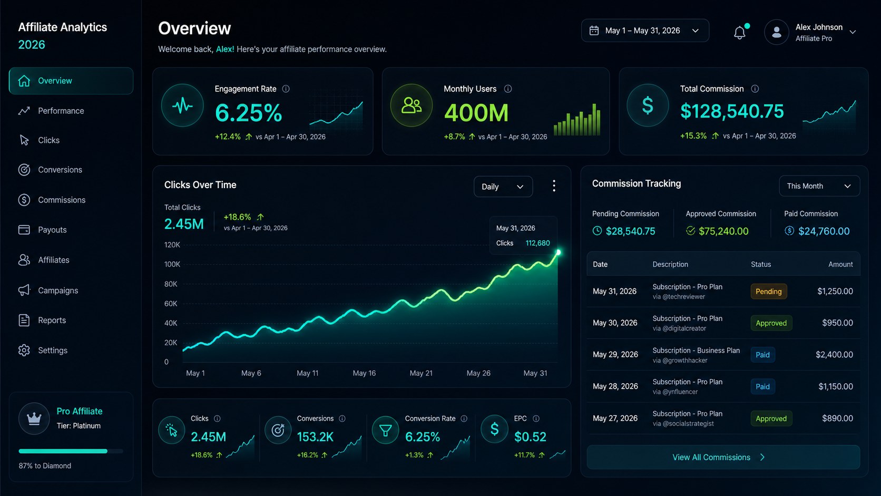881x496 pixels.
Task: Click the bottom Clicks cursor icon
Action: click(x=171, y=431)
